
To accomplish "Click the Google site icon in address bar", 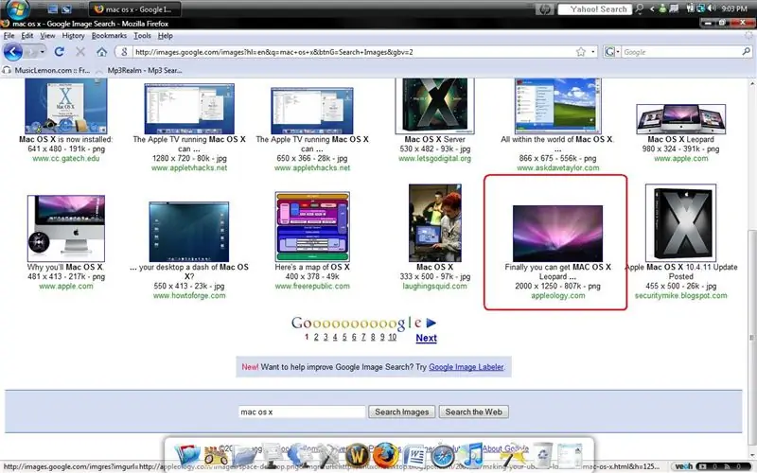I will coord(124,52).
